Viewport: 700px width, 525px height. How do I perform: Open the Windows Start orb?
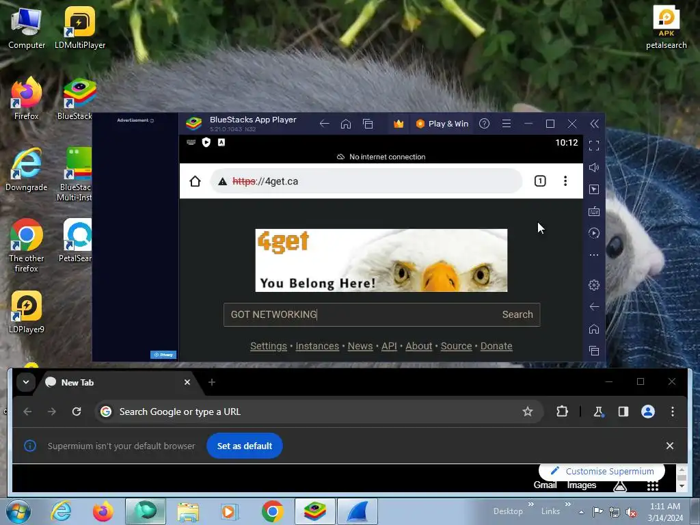(18, 511)
